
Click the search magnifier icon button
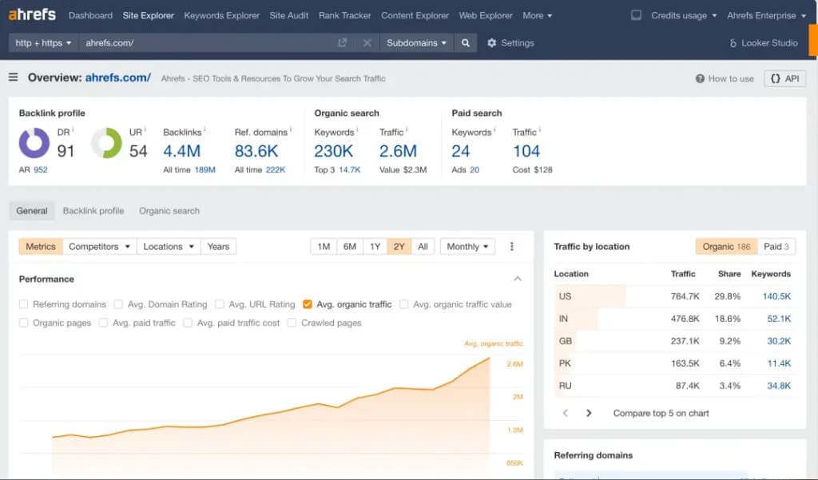[466, 43]
